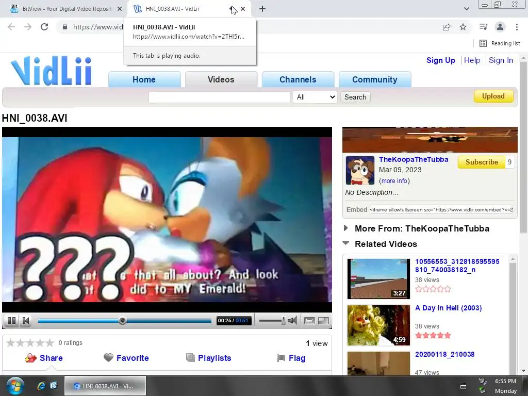Open TheKoopaTheTubba channel avatar
This screenshot has width=528, height=396.
pos(360,170)
